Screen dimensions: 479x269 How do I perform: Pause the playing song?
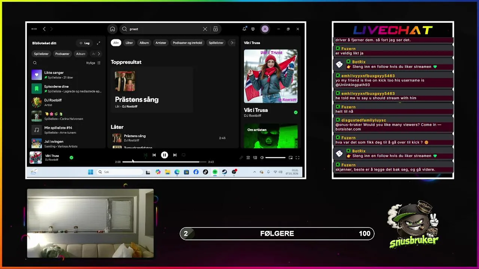[x=164, y=155]
